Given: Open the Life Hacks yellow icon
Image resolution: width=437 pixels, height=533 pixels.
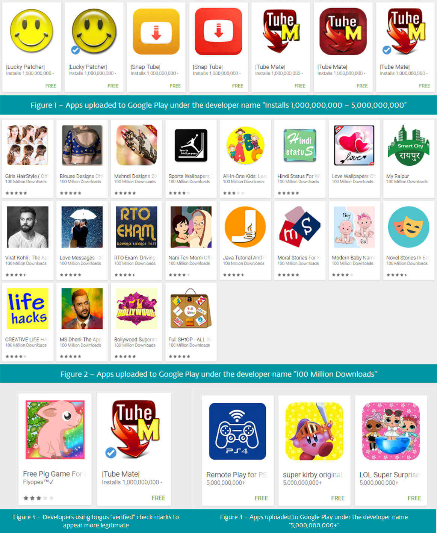Looking at the screenshot, I should point(28,308).
